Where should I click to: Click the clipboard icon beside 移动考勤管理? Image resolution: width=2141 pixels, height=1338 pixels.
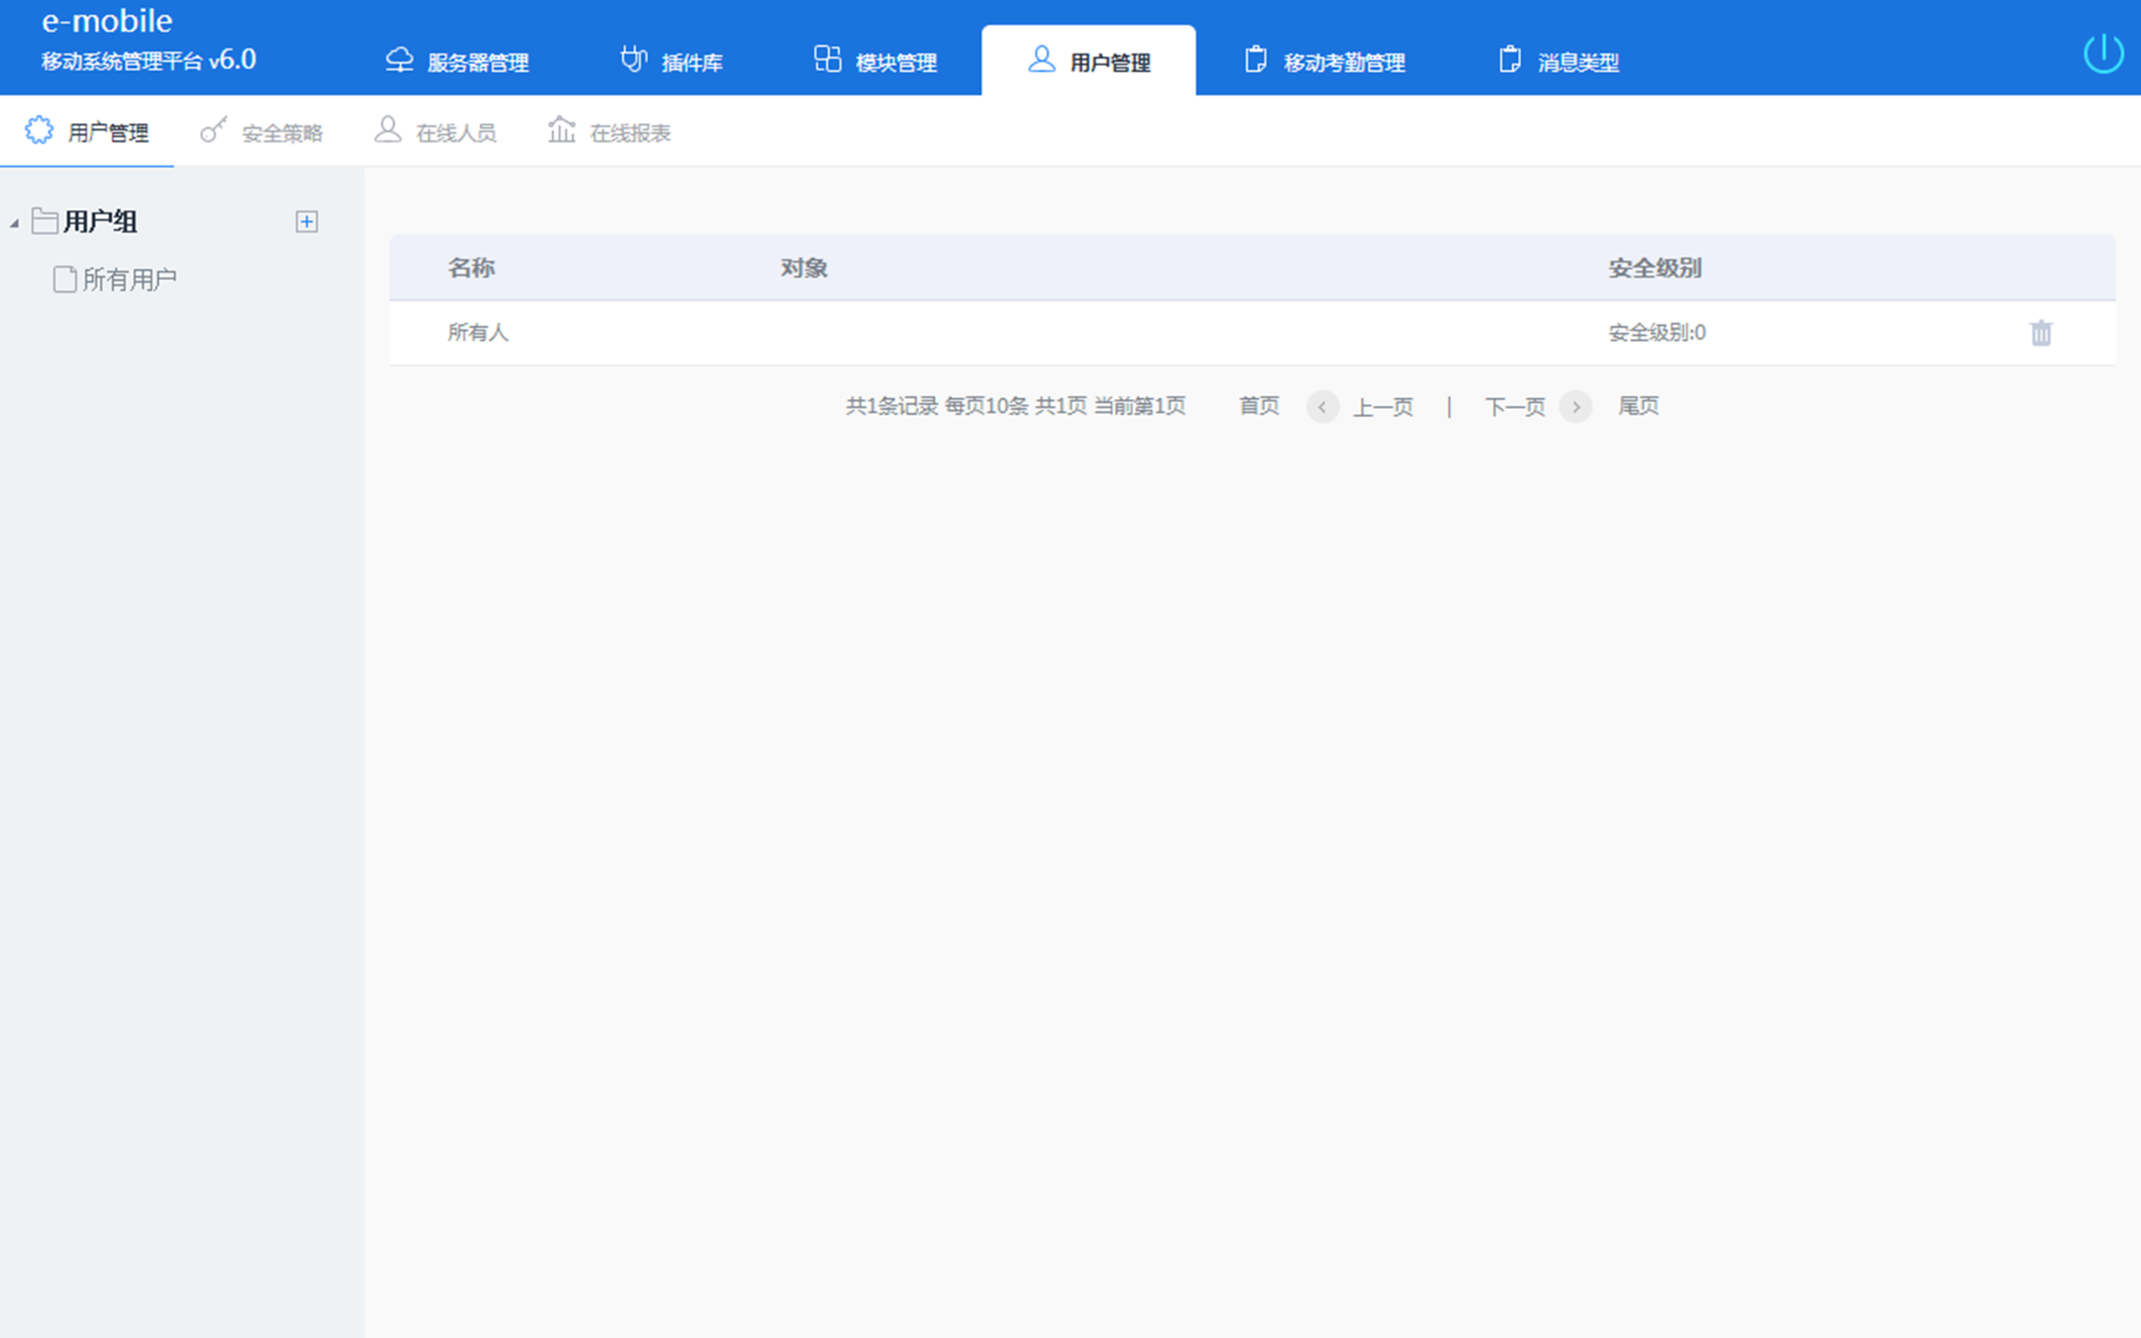pos(1255,59)
